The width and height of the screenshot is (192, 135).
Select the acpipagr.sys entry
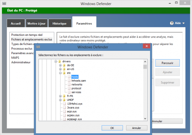(74, 119)
